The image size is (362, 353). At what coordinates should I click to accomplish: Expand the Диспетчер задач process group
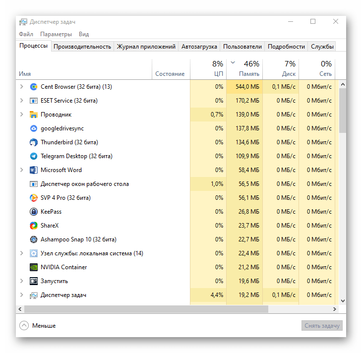(x=22, y=295)
